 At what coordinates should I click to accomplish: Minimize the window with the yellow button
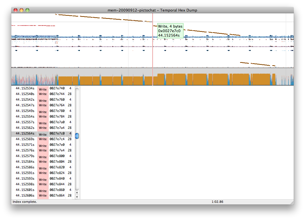(21, 10)
